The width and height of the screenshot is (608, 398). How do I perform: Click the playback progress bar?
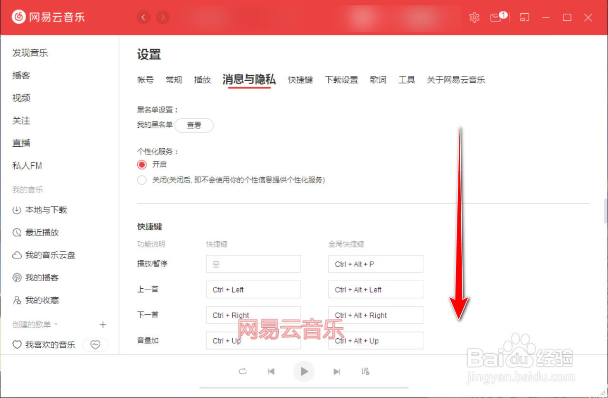[304, 388]
